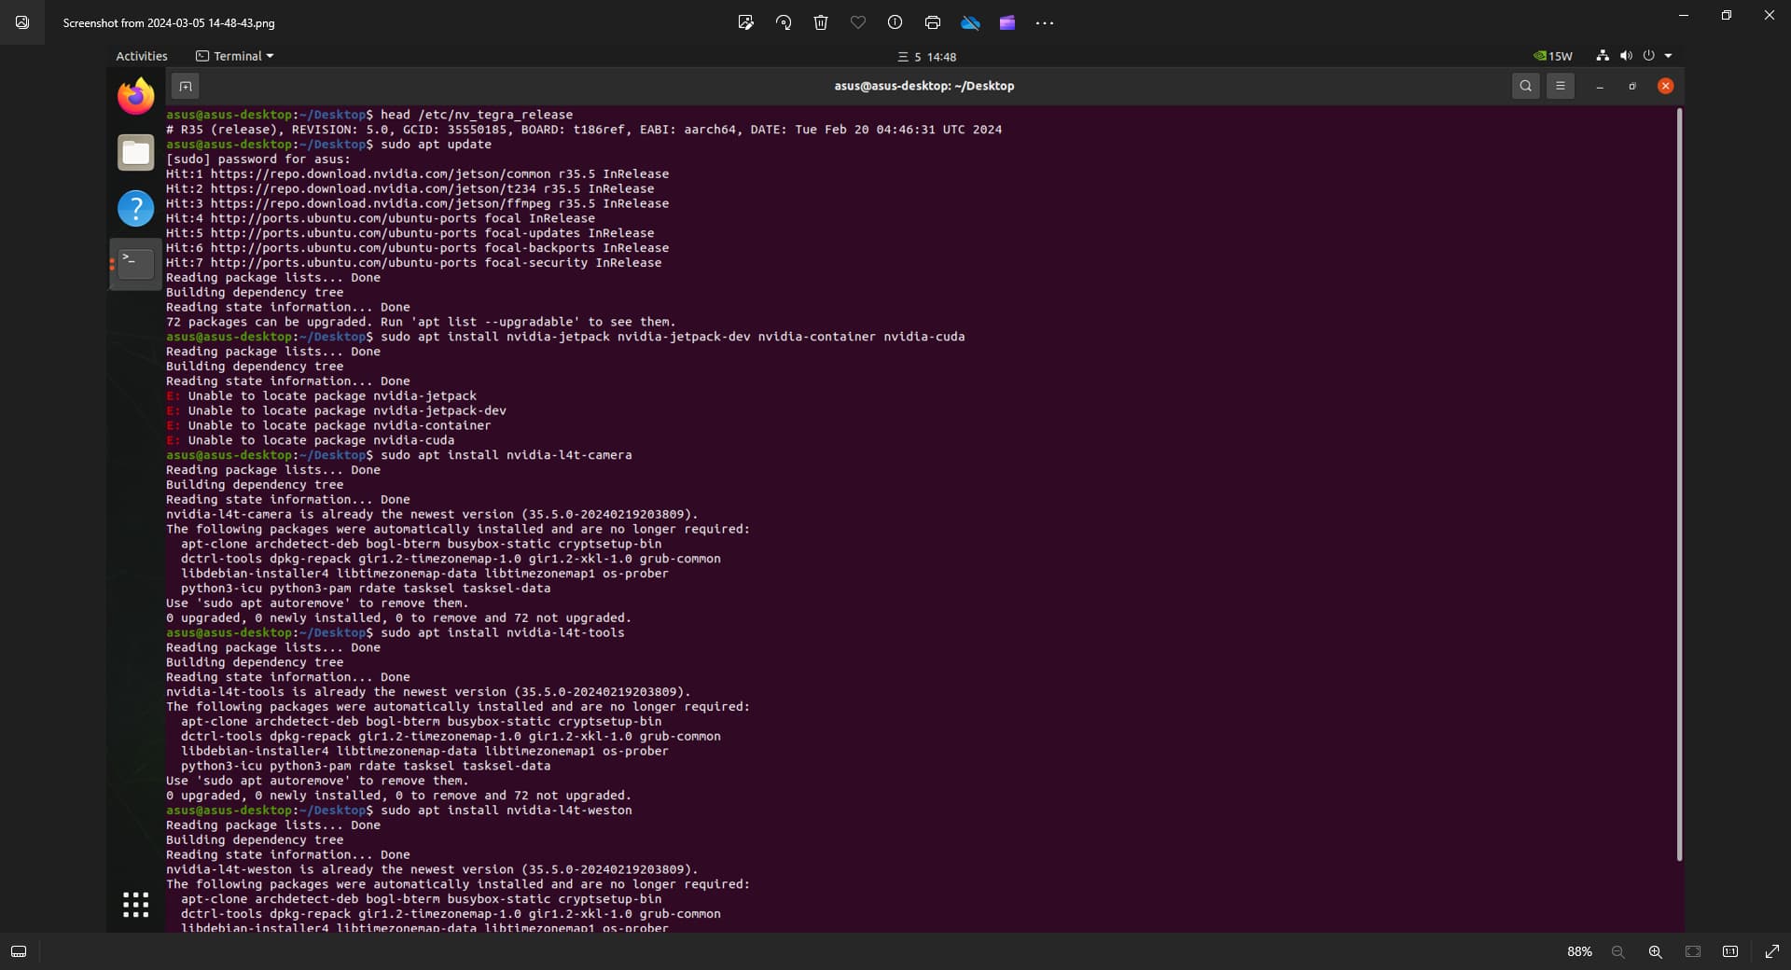This screenshot has height=970, width=1791.
Task: Print the image
Action: click(933, 22)
